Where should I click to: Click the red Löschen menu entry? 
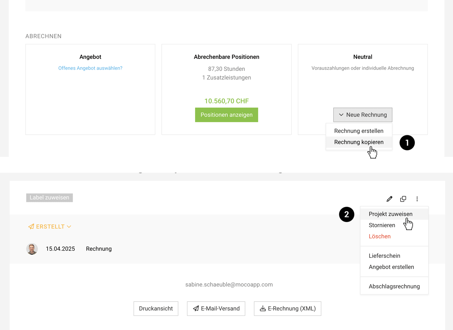click(380, 236)
